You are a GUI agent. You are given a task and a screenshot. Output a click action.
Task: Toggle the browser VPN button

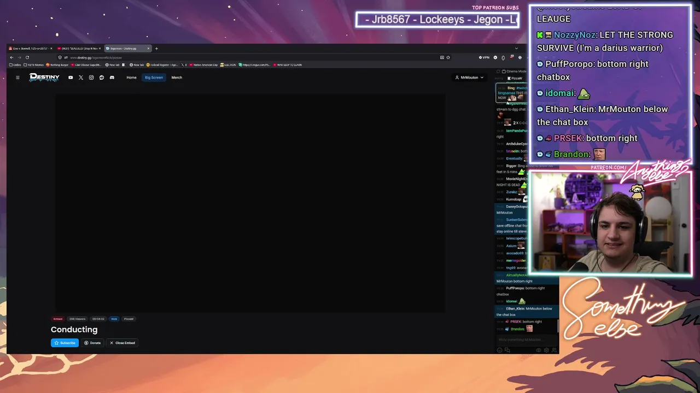click(x=485, y=57)
